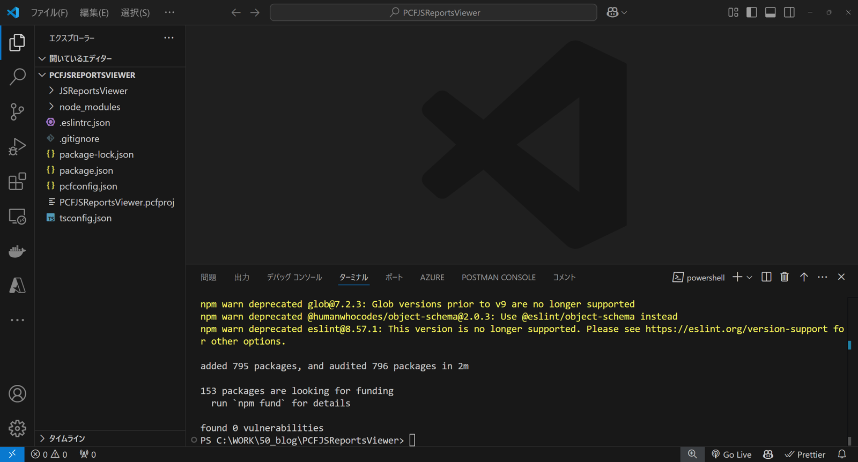Switch to the 出力 tab

coord(242,277)
